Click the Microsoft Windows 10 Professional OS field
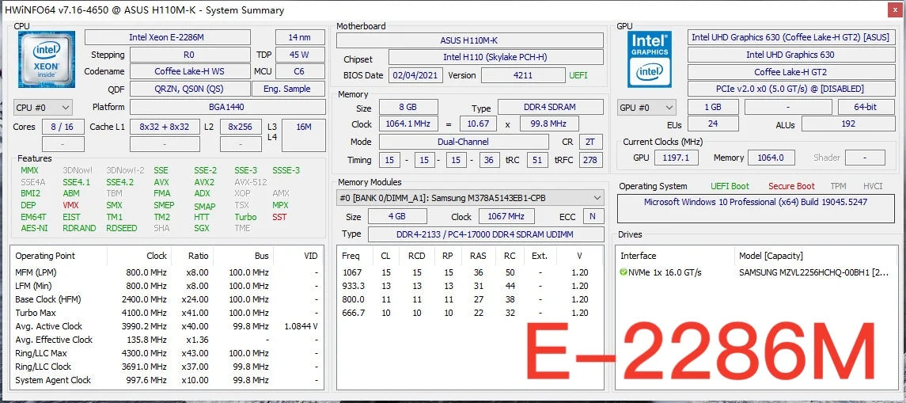 tap(755, 209)
